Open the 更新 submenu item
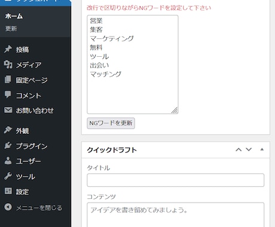This screenshot has height=227, width=275. pyautogui.click(x=11, y=29)
